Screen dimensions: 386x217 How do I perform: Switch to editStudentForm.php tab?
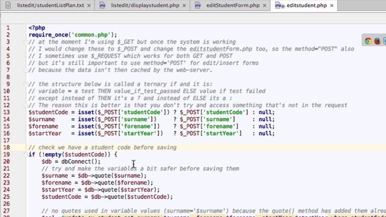tap(233, 5)
